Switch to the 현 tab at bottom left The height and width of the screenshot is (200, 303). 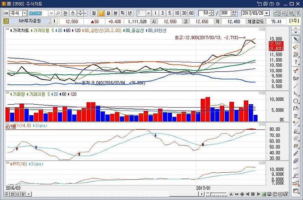[12, 194]
